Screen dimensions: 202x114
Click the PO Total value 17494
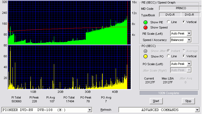click(x=70, y=101)
